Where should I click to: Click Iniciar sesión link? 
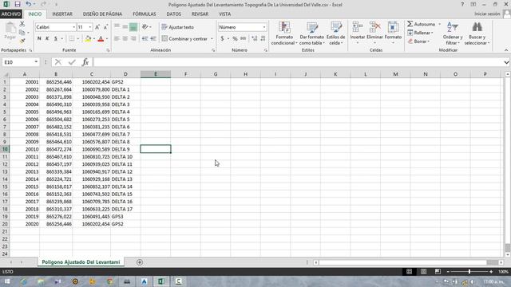[487, 14]
